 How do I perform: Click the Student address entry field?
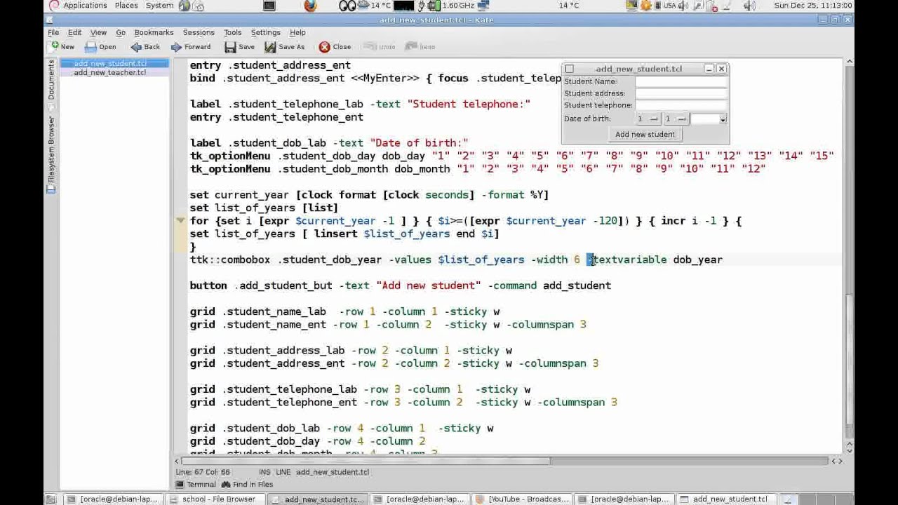(x=681, y=93)
